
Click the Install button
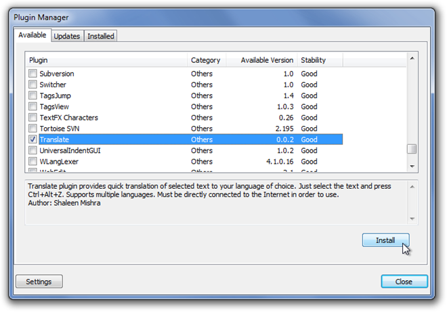(385, 240)
